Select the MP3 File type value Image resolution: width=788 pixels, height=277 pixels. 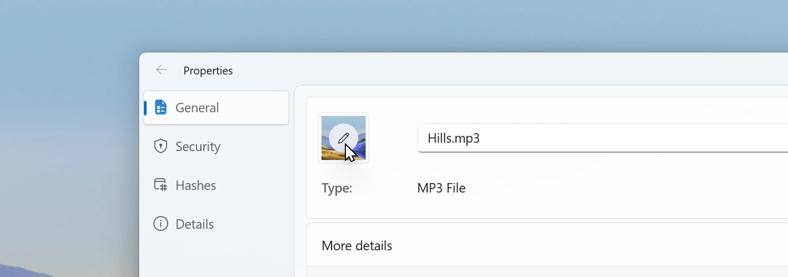pyautogui.click(x=441, y=188)
